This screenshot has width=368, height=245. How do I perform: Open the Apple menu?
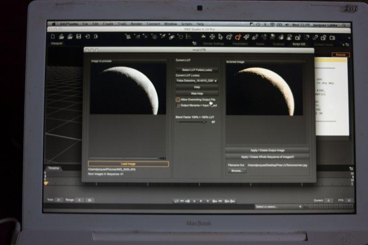(x=53, y=24)
